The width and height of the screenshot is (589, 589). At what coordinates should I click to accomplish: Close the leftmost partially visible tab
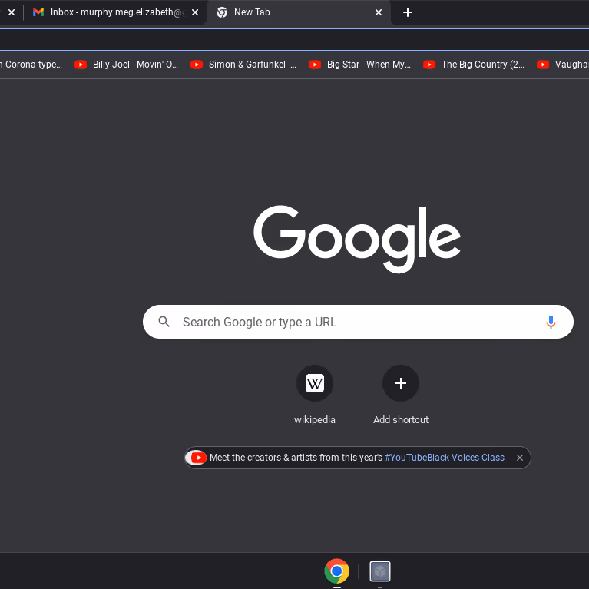tap(12, 12)
